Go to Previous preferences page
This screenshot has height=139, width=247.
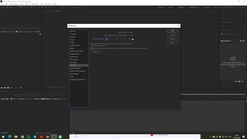coord(173,39)
